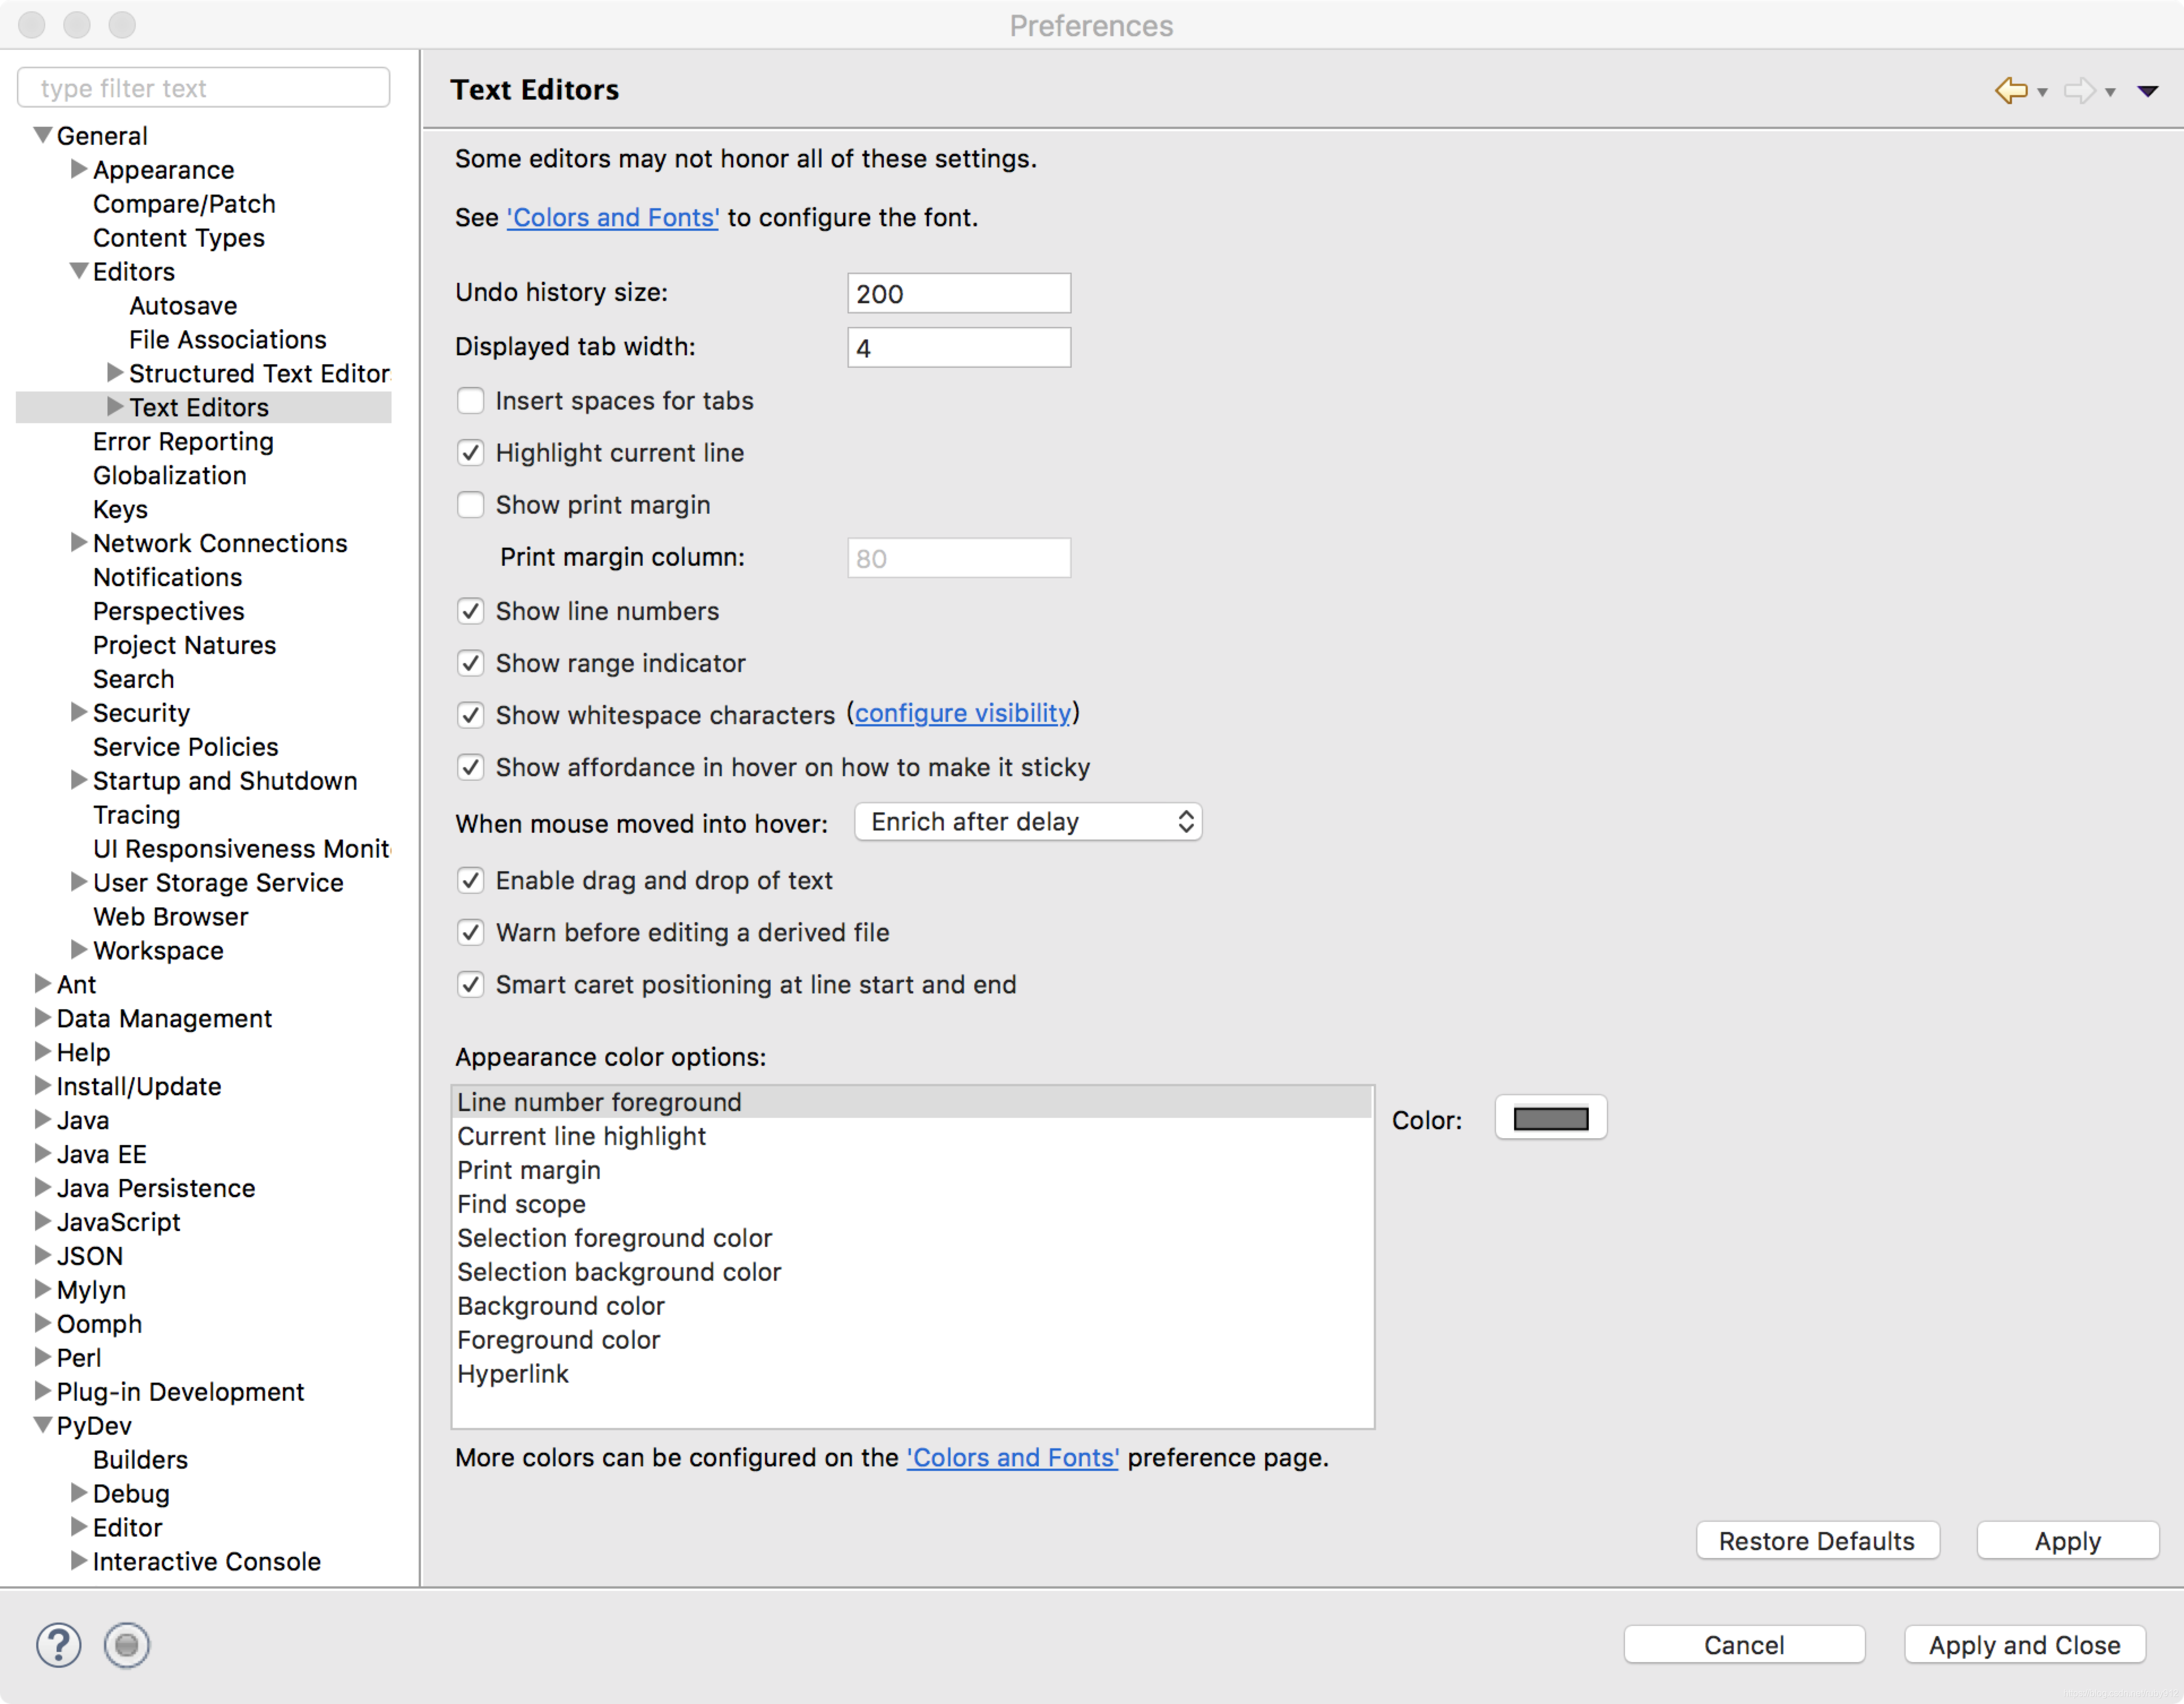This screenshot has height=1704, width=2184.
Task: Select Hyperlink color option
Action: point(912,1374)
